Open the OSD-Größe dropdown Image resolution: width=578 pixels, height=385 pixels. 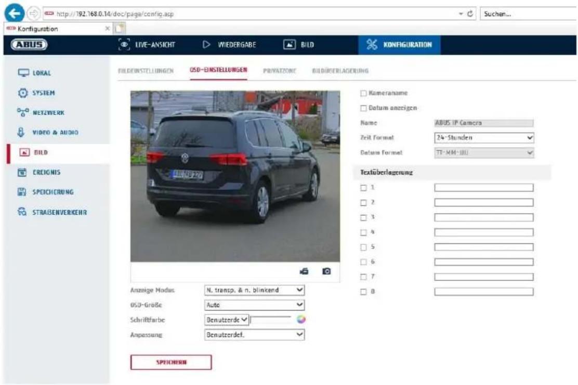tap(254, 305)
